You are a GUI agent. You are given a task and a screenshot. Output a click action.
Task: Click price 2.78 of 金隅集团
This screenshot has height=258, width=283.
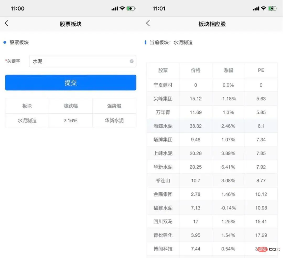click(x=196, y=194)
